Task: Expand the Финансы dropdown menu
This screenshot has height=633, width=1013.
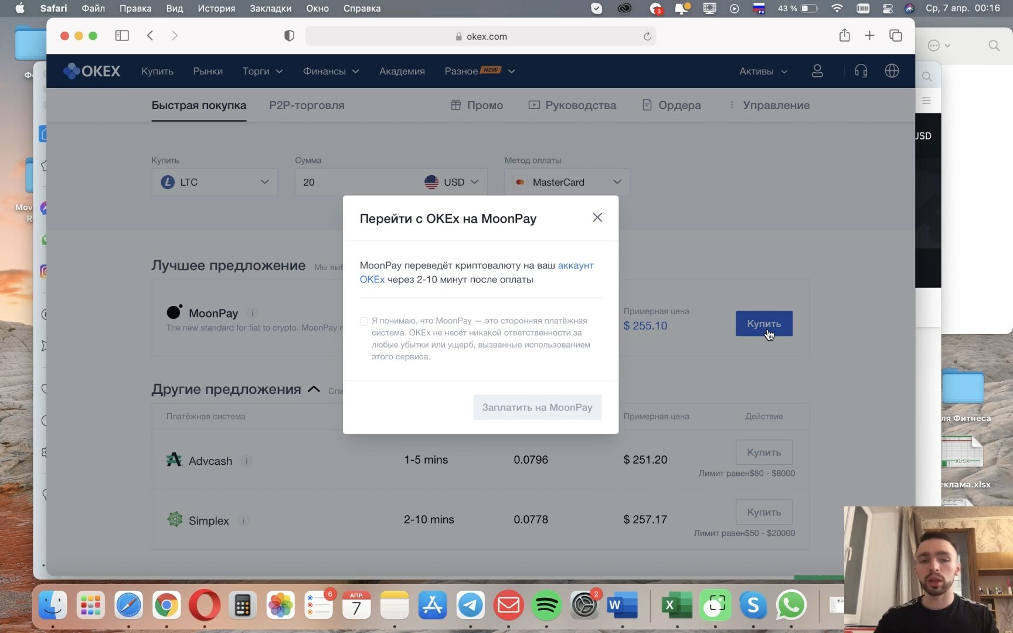Action: [331, 71]
